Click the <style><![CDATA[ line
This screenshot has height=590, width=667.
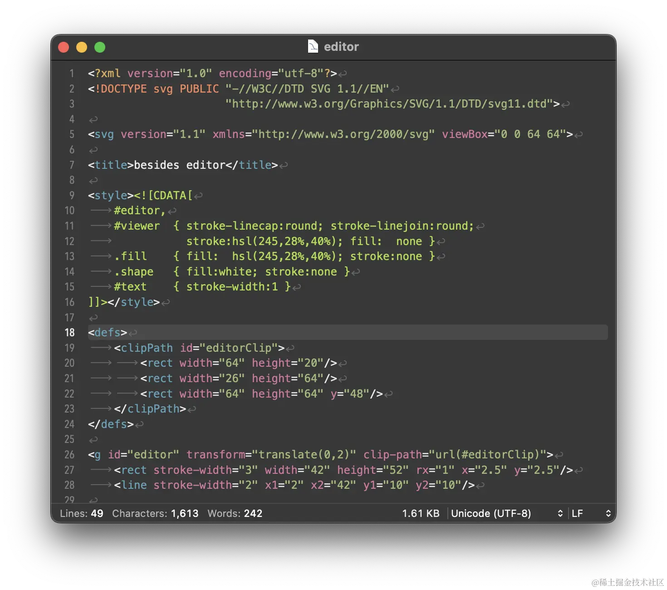pos(145,196)
